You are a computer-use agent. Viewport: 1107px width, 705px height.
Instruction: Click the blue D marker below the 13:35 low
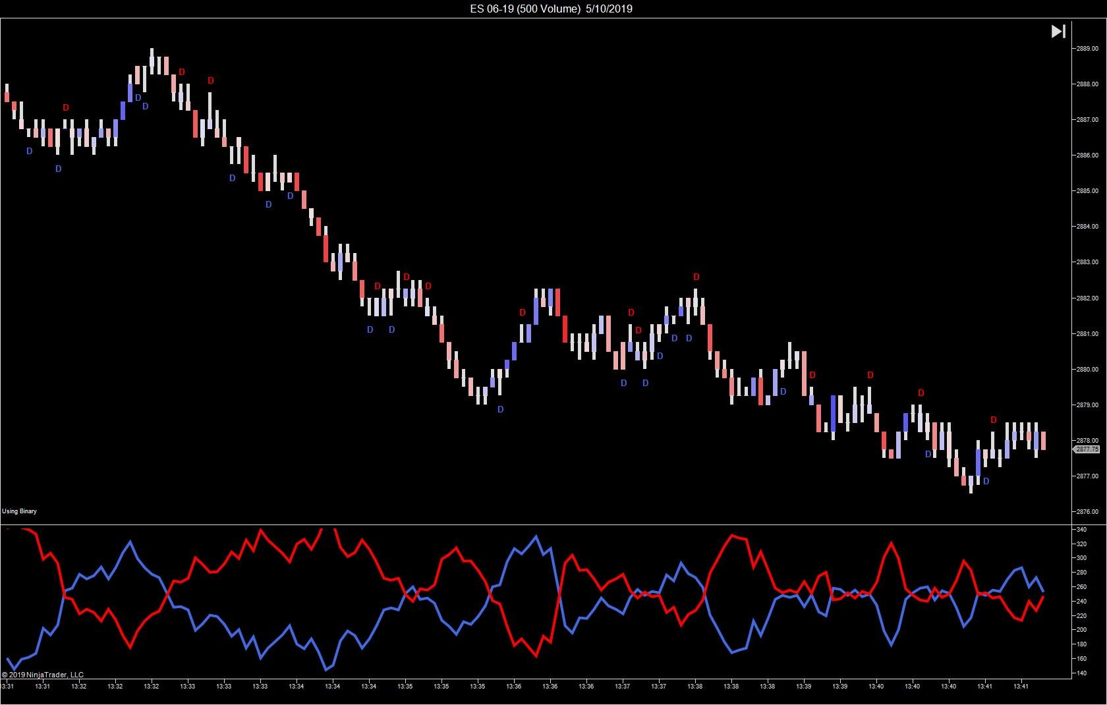(x=501, y=409)
